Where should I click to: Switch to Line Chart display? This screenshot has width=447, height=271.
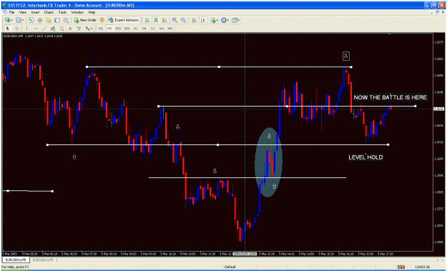pos(164,20)
